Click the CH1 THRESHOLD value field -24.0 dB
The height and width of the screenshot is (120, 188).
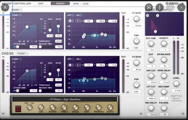pyautogui.click(x=59, y=41)
